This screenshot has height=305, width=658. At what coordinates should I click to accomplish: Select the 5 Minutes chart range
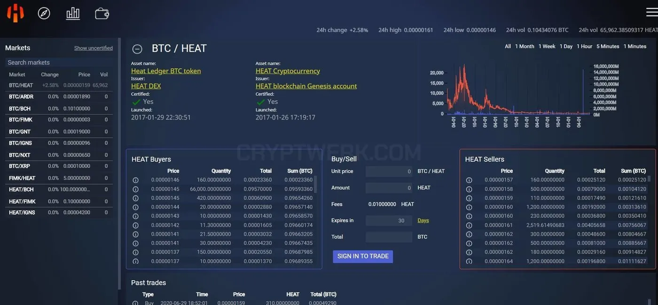pyautogui.click(x=608, y=46)
